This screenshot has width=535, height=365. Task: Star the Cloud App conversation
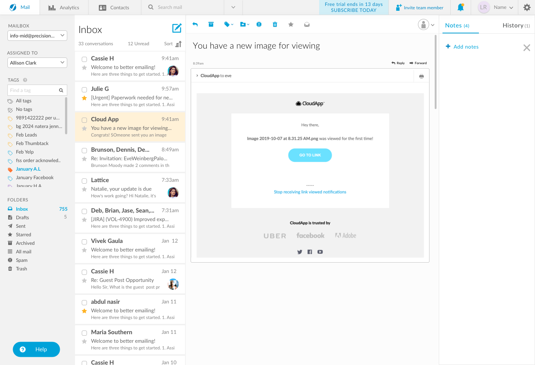click(x=84, y=128)
